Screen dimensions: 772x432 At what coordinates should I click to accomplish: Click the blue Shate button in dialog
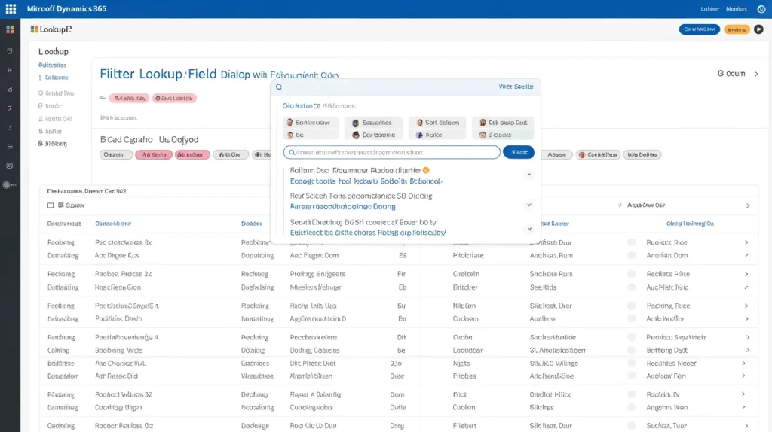pyautogui.click(x=519, y=152)
